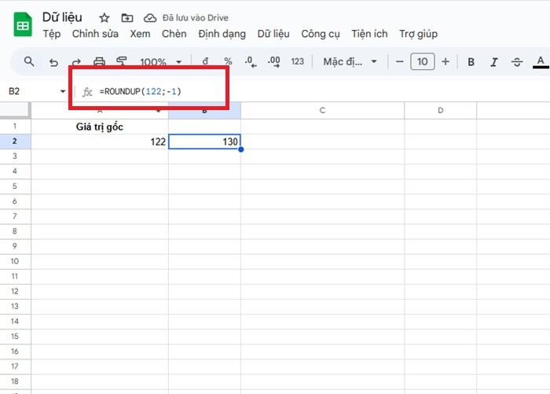The height and width of the screenshot is (394, 550).
Task: Select row 5 header
Action: pyautogui.click(x=15, y=186)
